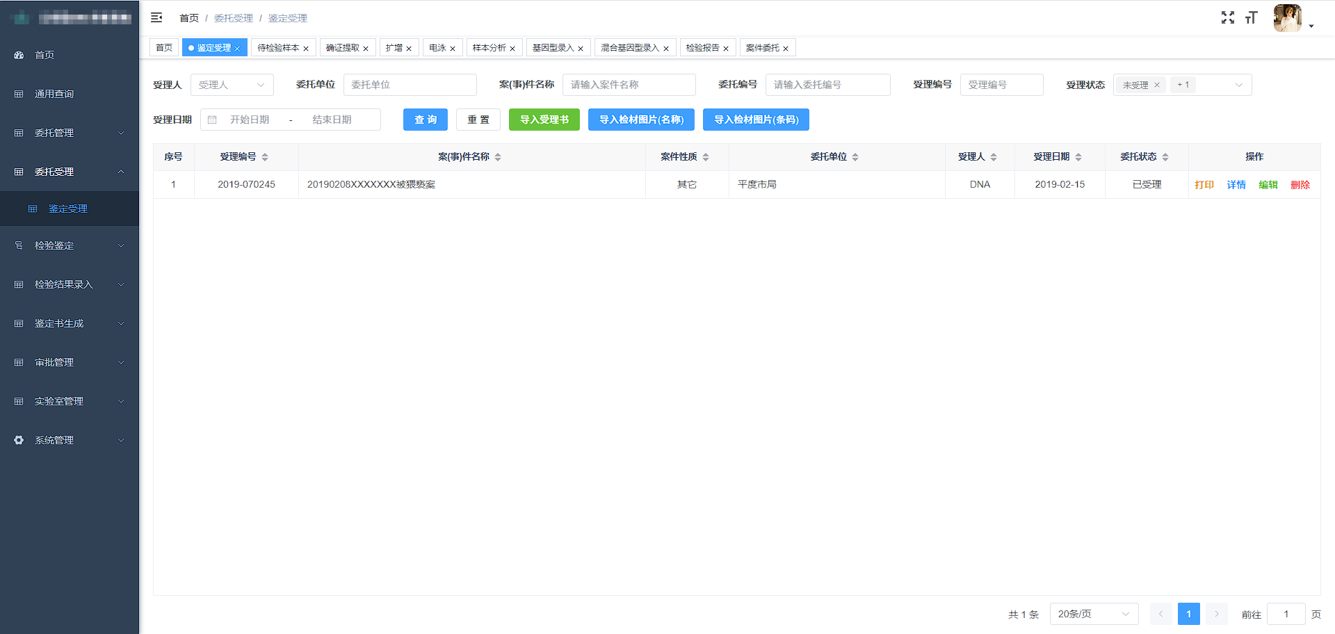Focus the 案(事)件名称 input field

(x=629, y=85)
